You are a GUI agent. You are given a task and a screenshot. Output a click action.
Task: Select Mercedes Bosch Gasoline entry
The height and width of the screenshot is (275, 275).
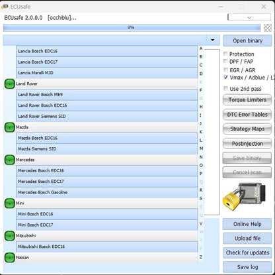click(107, 192)
